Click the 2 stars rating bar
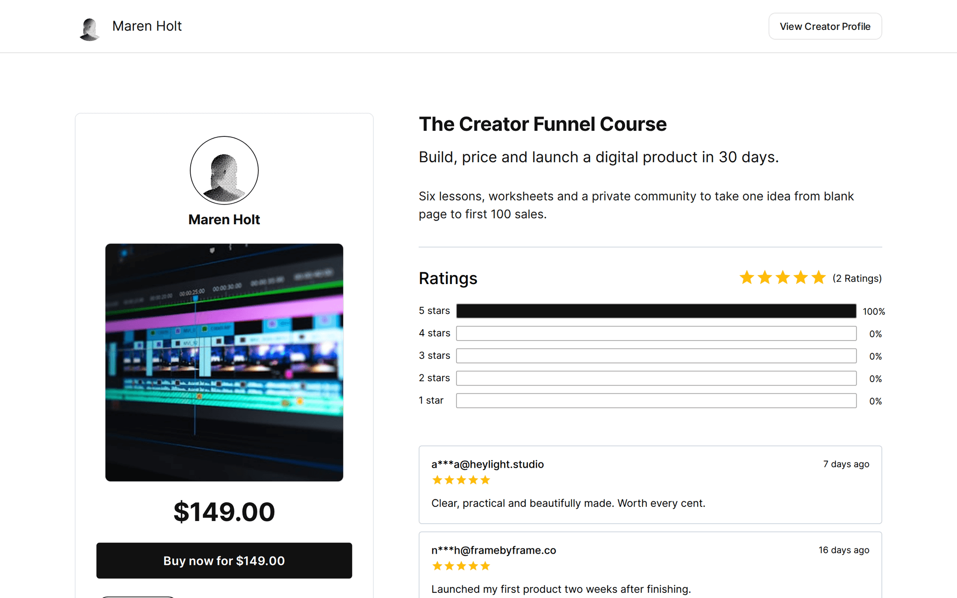The width and height of the screenshot is (957, 598). pyautogui.click(x=656, y=378)
